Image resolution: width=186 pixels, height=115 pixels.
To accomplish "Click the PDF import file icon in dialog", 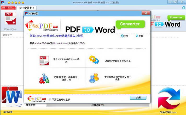I will click(x=44, y=60).
